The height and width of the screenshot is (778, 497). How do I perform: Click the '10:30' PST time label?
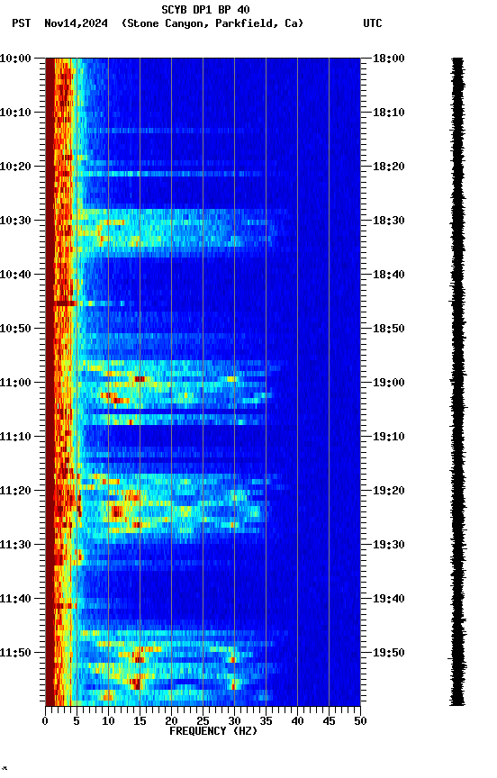(15, 221)
